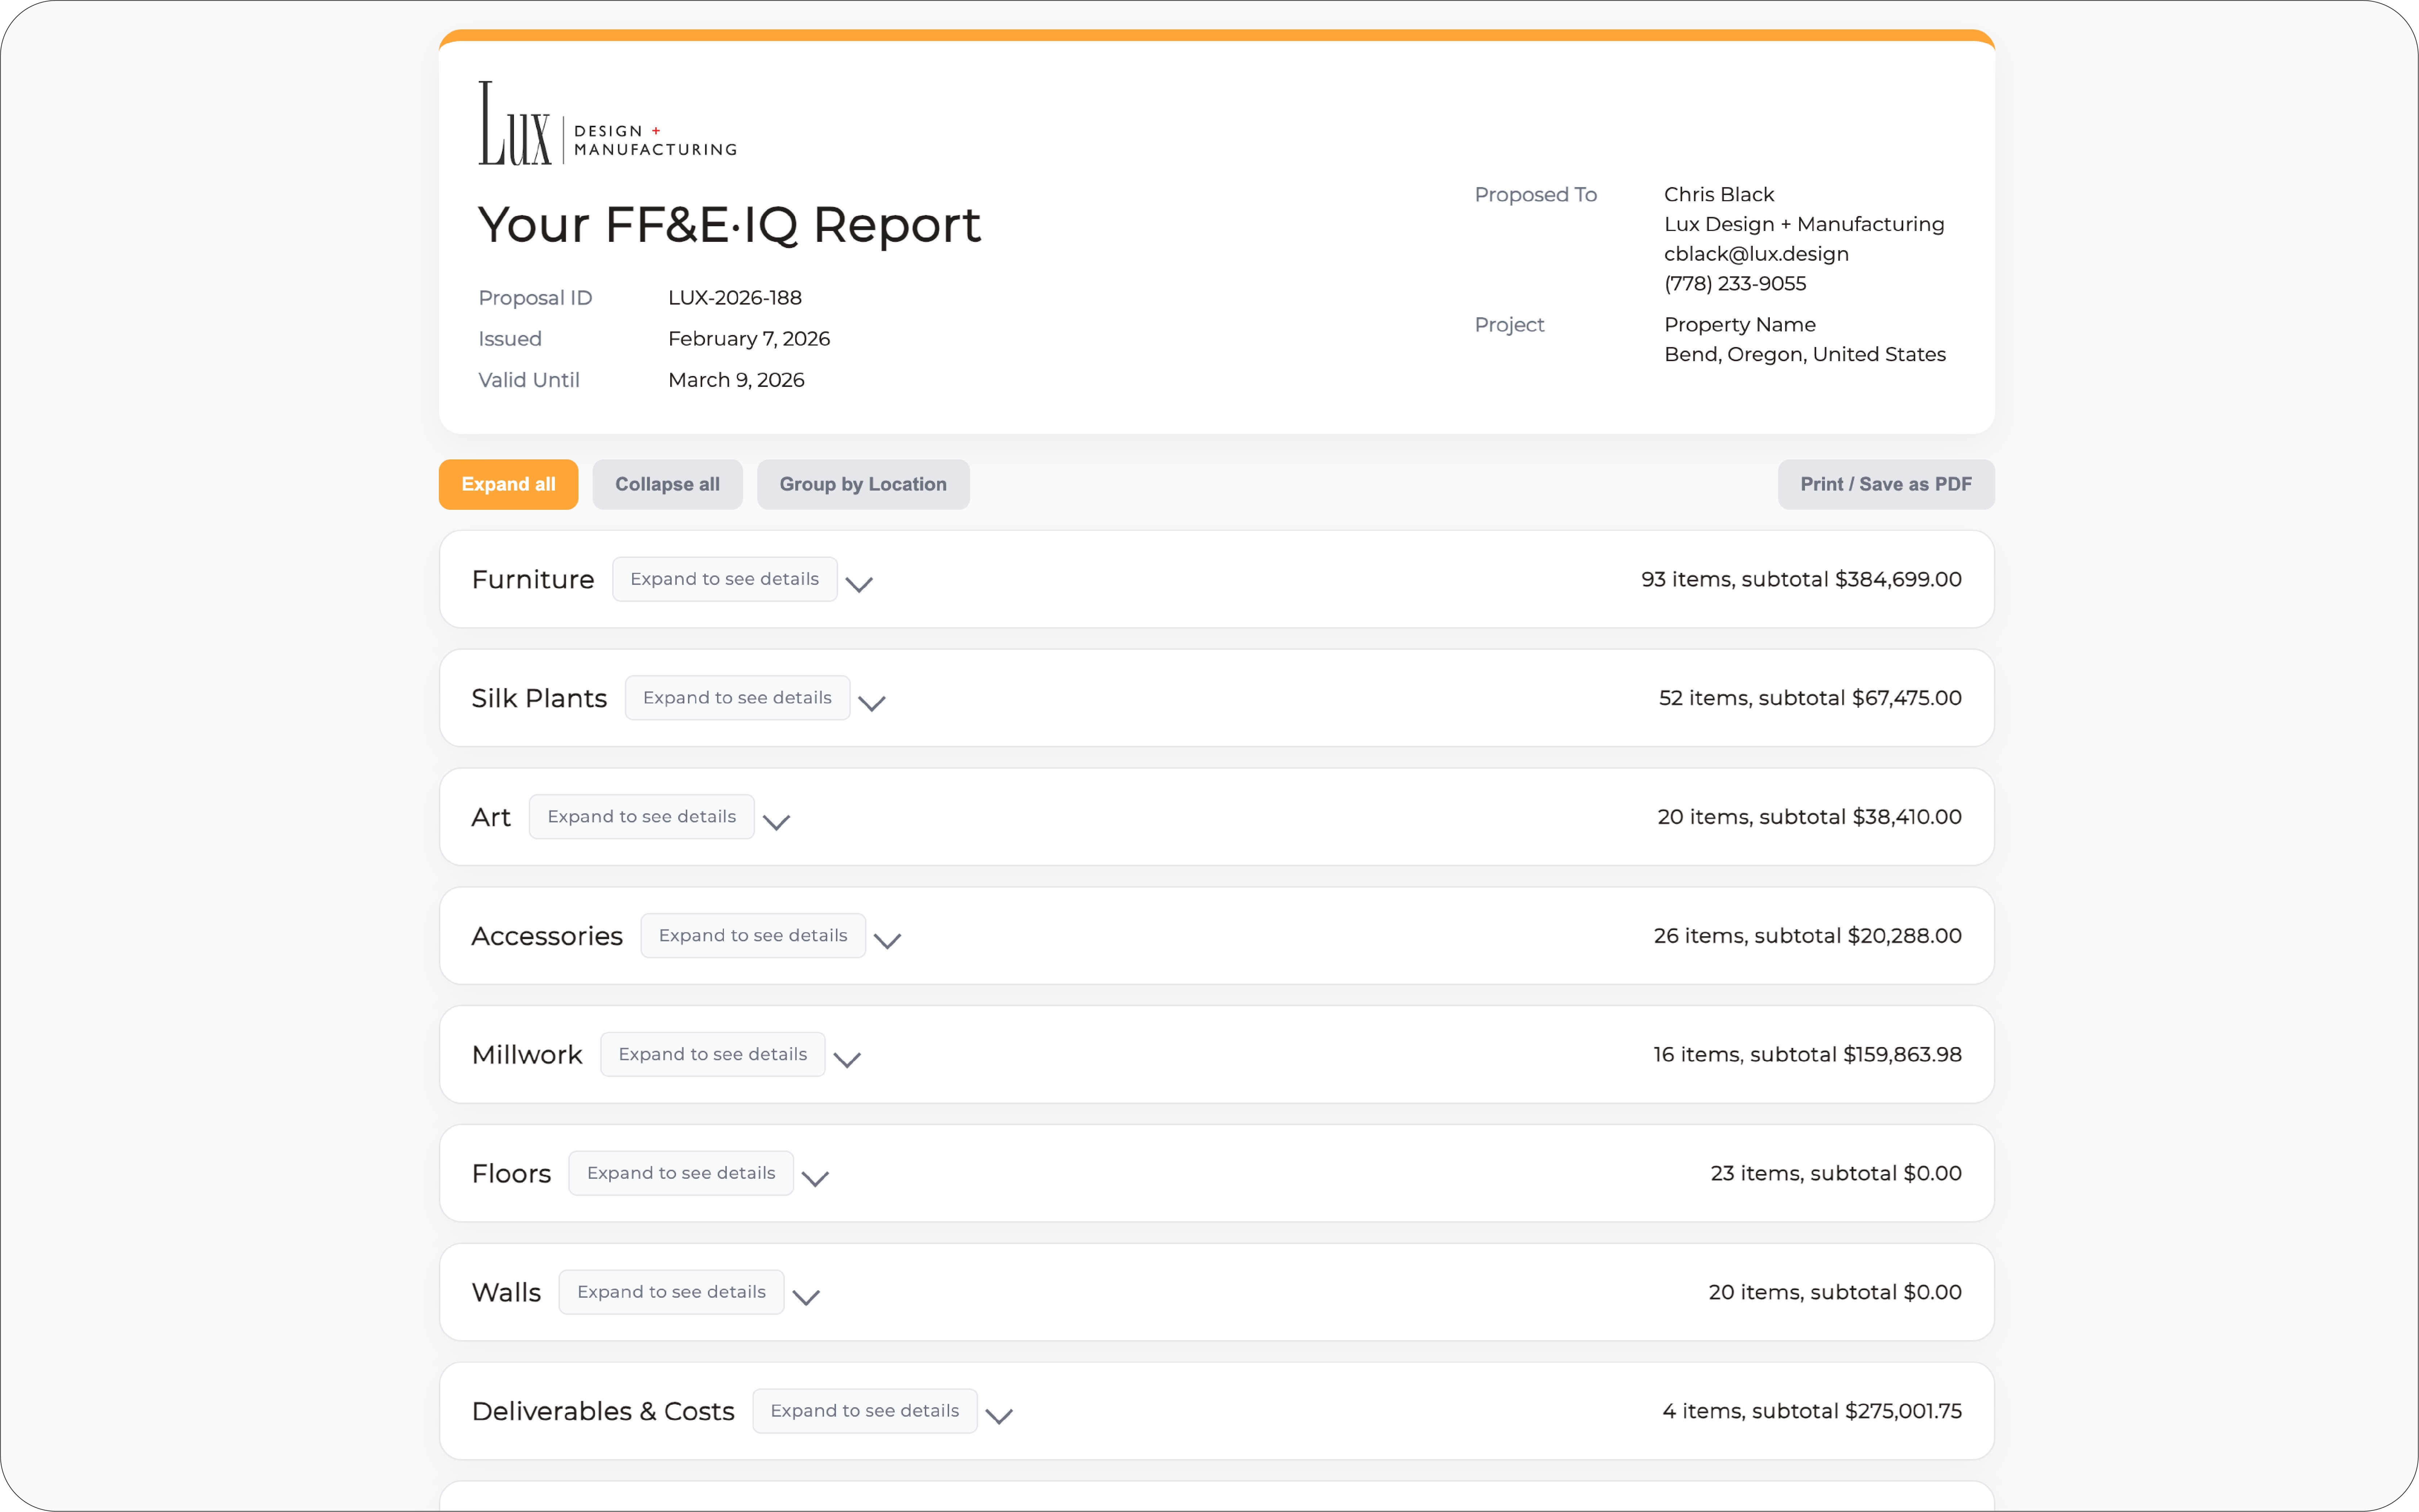Click the Millwork chevron arrow
This screenshot has height=1512, width=2419.
pos(847,1060)
